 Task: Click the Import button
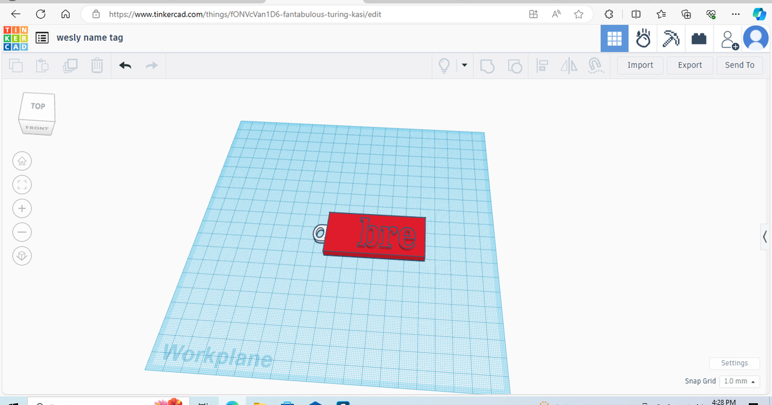pyautogui.click(x=640, y=65)
